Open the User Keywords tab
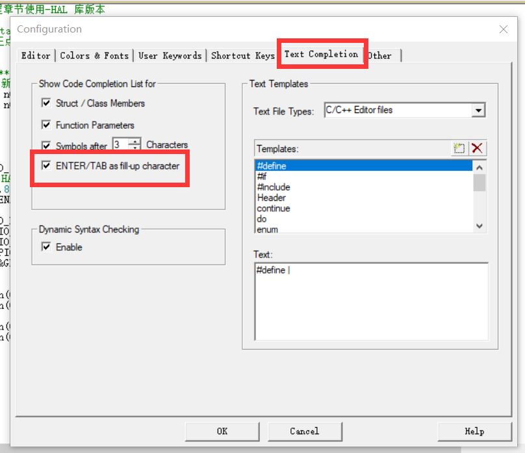The height and width of the screenshot is (453, 525). [170, 56]
